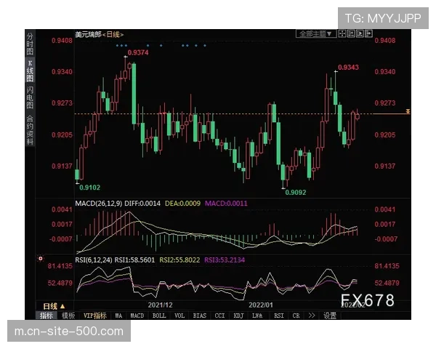Expand the 日线 period selector
Viewport: 436px width, 349px height.
54,306
